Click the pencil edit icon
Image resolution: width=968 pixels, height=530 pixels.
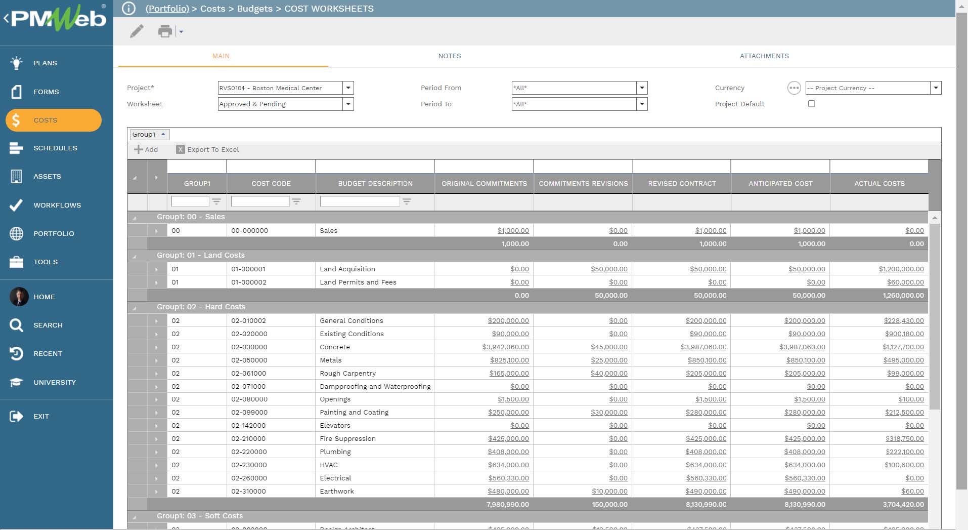(x=137, y=31)
